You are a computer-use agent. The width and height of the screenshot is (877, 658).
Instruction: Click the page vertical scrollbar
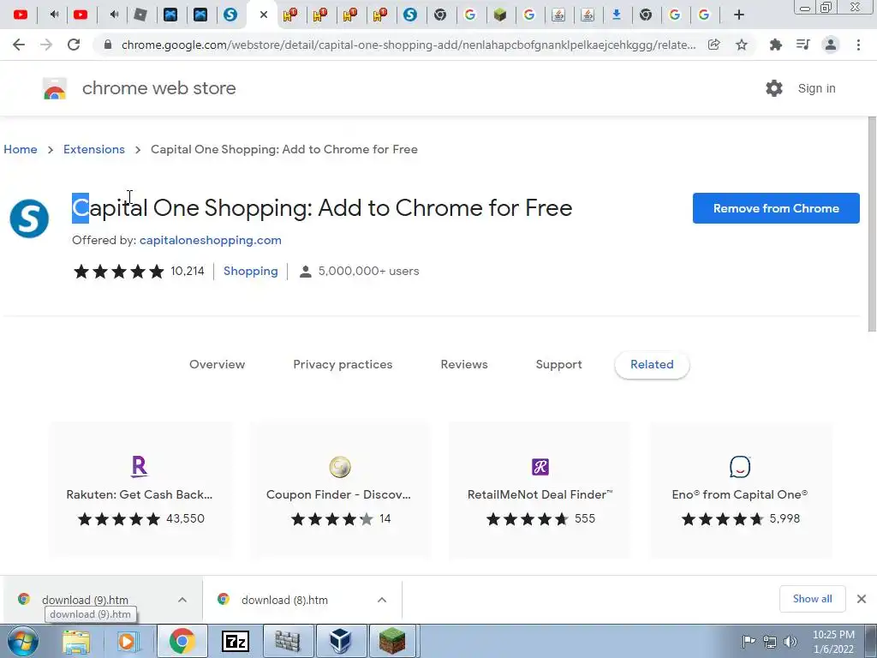(x=871, y=224)
